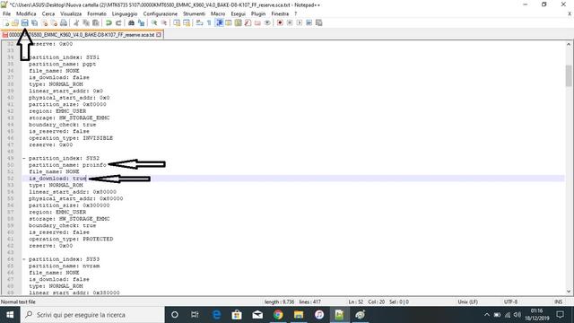Open the Configurazione menu
Screen dimensions: 574x323
tap(161, 13)
